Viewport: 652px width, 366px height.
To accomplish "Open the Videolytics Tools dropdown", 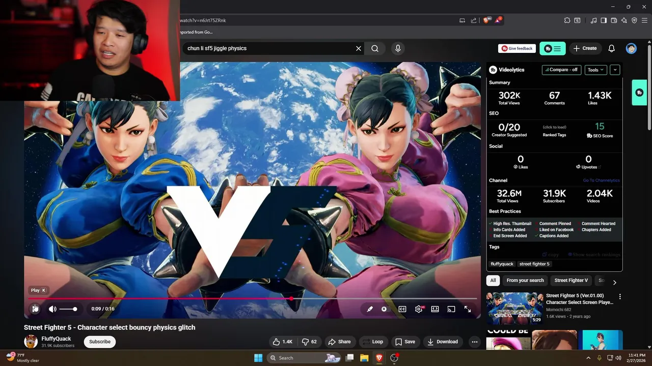I will [595, 70].
